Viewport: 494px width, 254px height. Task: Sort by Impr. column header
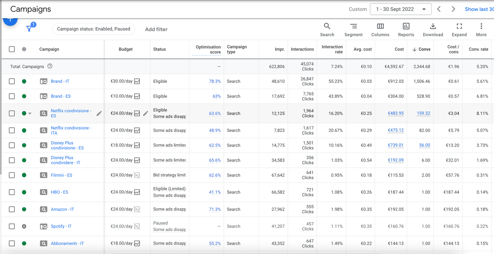[x=280, y=49]
